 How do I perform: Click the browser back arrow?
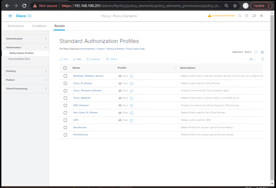click(x=7, y=6)
